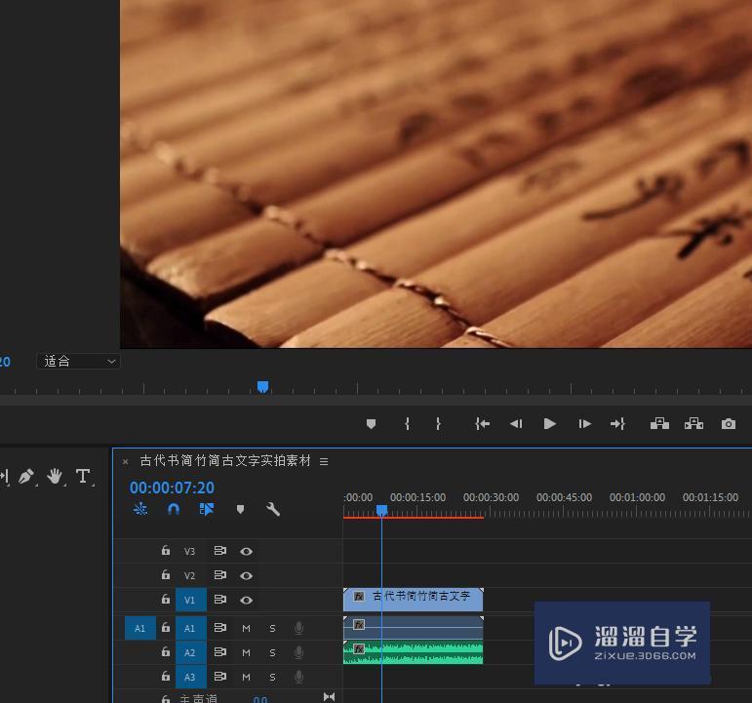Toggle sync lock on V3

220,551
